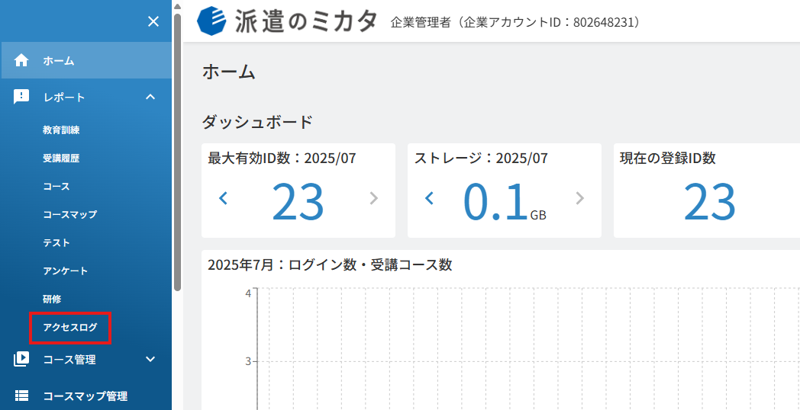Click the レポート speech bubble icon
800x410 pixels.
pos(21,97)
